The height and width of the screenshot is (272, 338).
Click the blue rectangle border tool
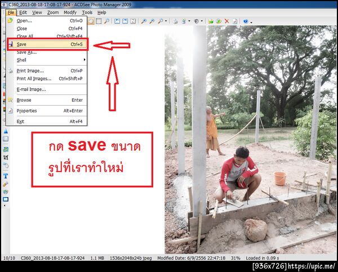point(6,200)
